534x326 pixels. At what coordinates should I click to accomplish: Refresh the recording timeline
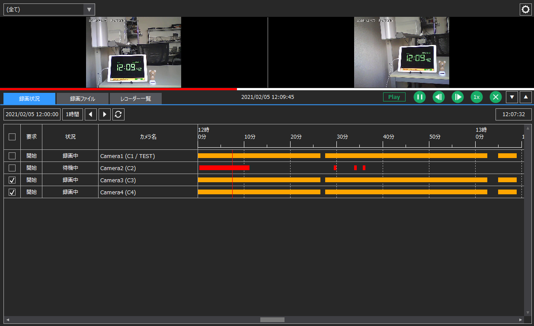118,114
